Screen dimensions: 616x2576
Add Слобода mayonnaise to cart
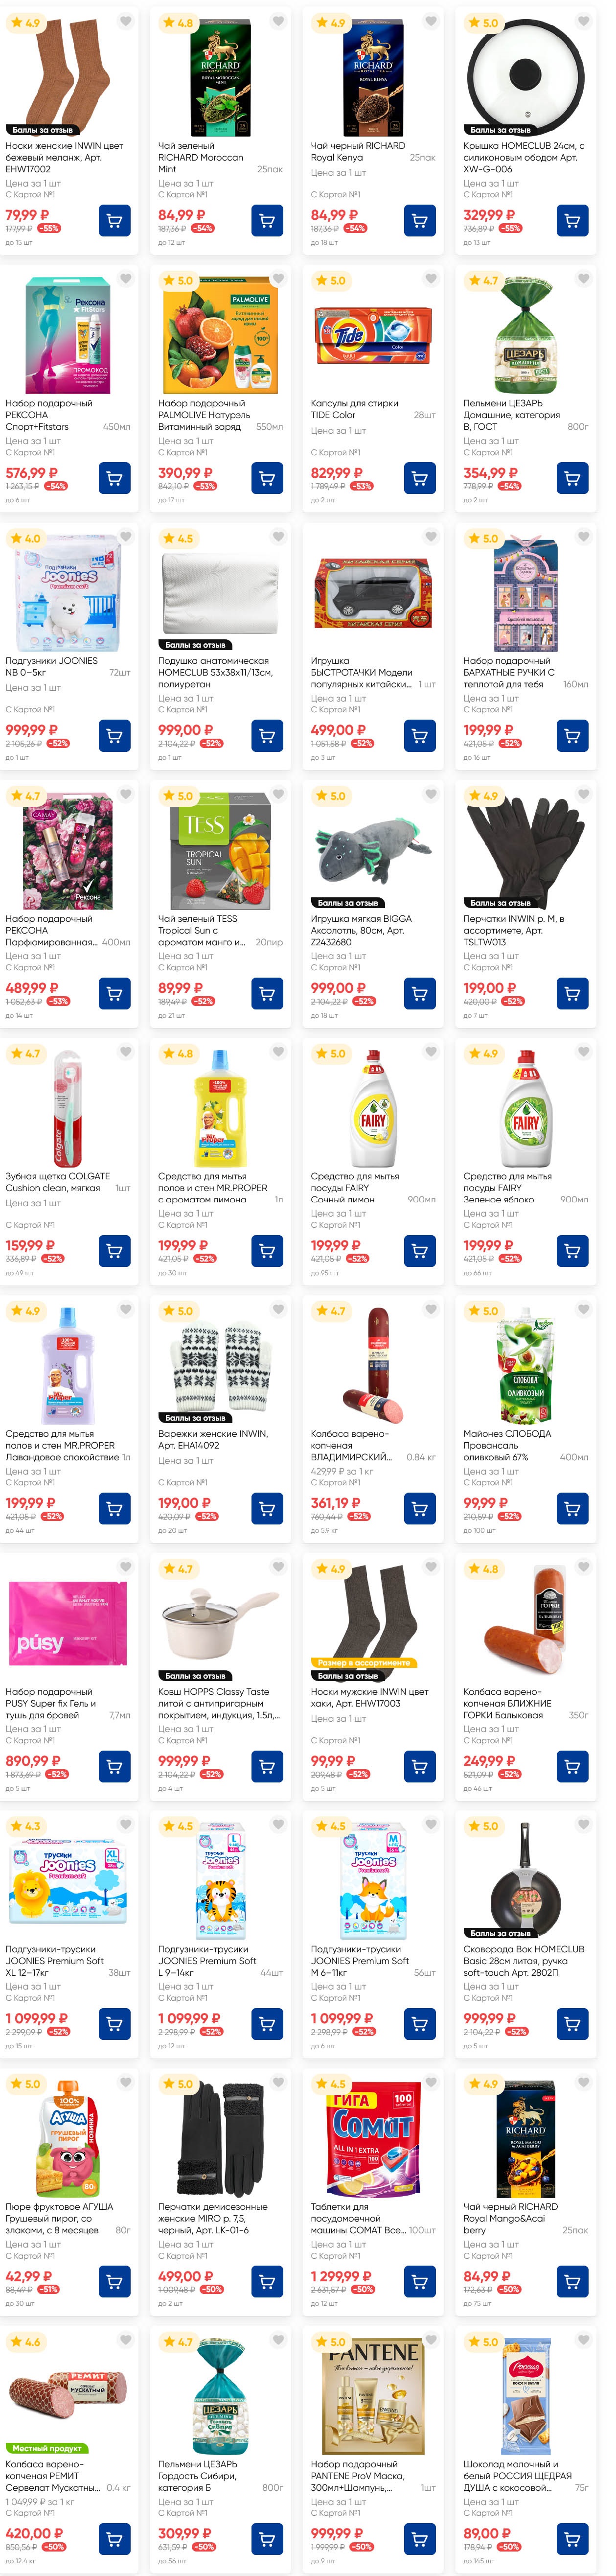[x=572, y=1508]
